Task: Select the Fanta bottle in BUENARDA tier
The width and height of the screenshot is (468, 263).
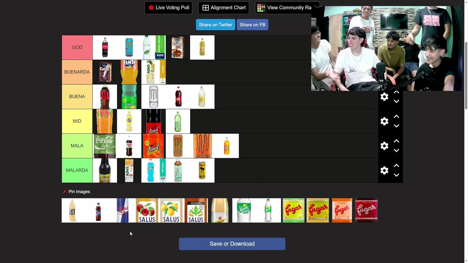Action: click(x=129, y=72)
